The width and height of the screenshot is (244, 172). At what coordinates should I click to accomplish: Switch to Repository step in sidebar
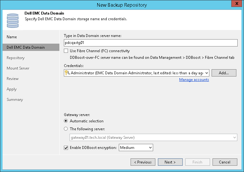(x=16, y=58)
